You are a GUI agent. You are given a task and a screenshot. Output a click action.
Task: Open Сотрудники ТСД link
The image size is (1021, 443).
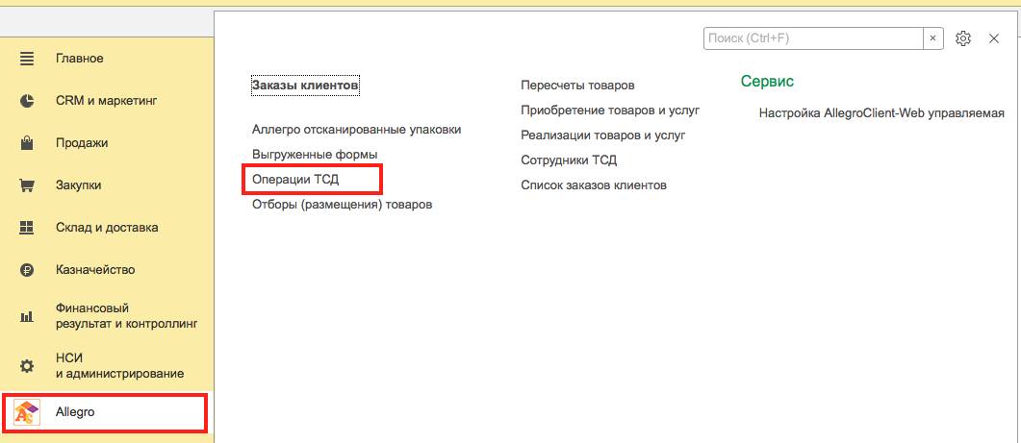569,160
